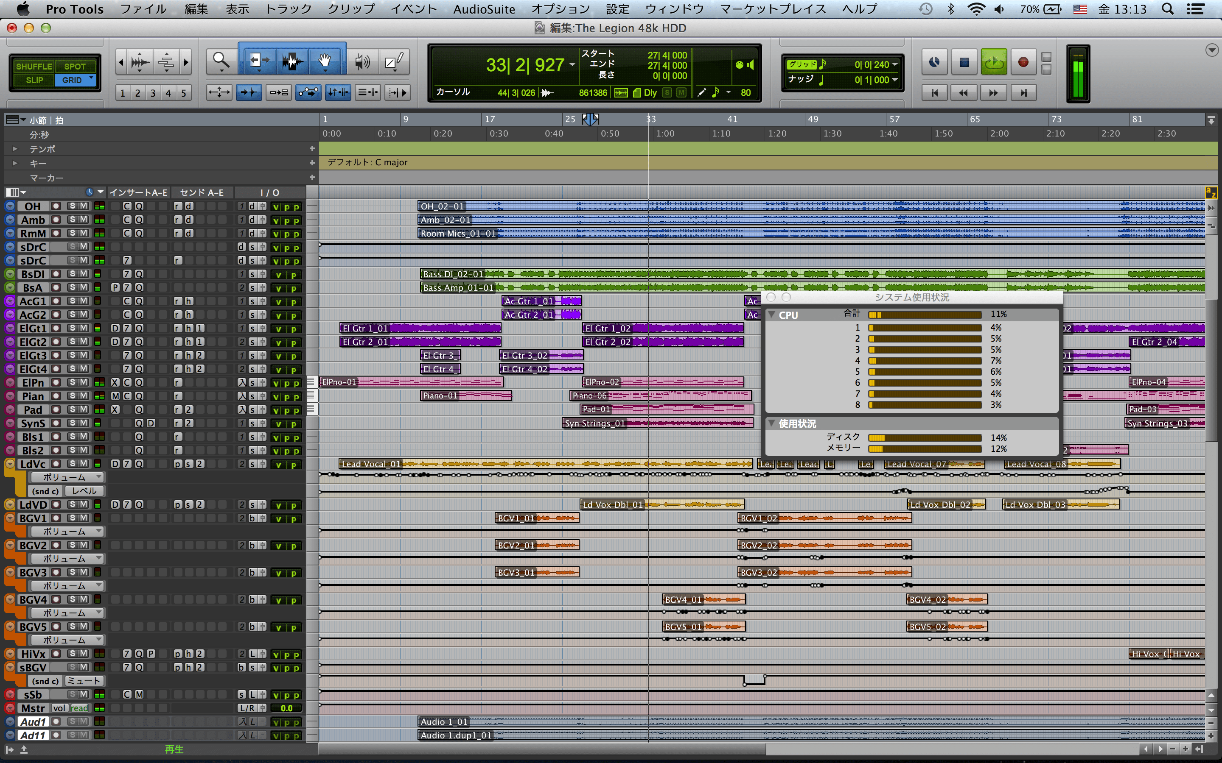Screen dimensions: 1222x763
Task: Record-enable the BsDI track
Action: pyautogui.click(x=56, y=273)
